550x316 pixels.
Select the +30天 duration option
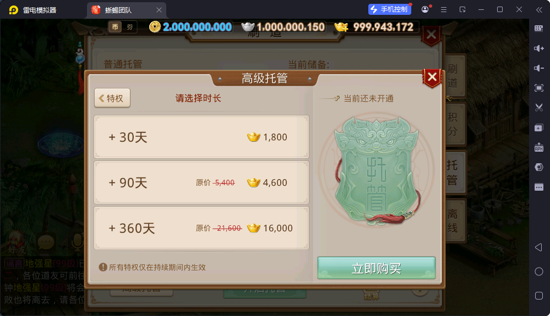pos(202,137)
